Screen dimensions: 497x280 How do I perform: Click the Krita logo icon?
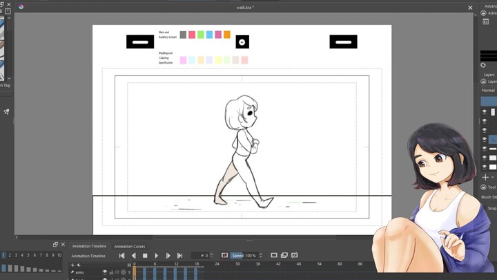tap(21, 7)
